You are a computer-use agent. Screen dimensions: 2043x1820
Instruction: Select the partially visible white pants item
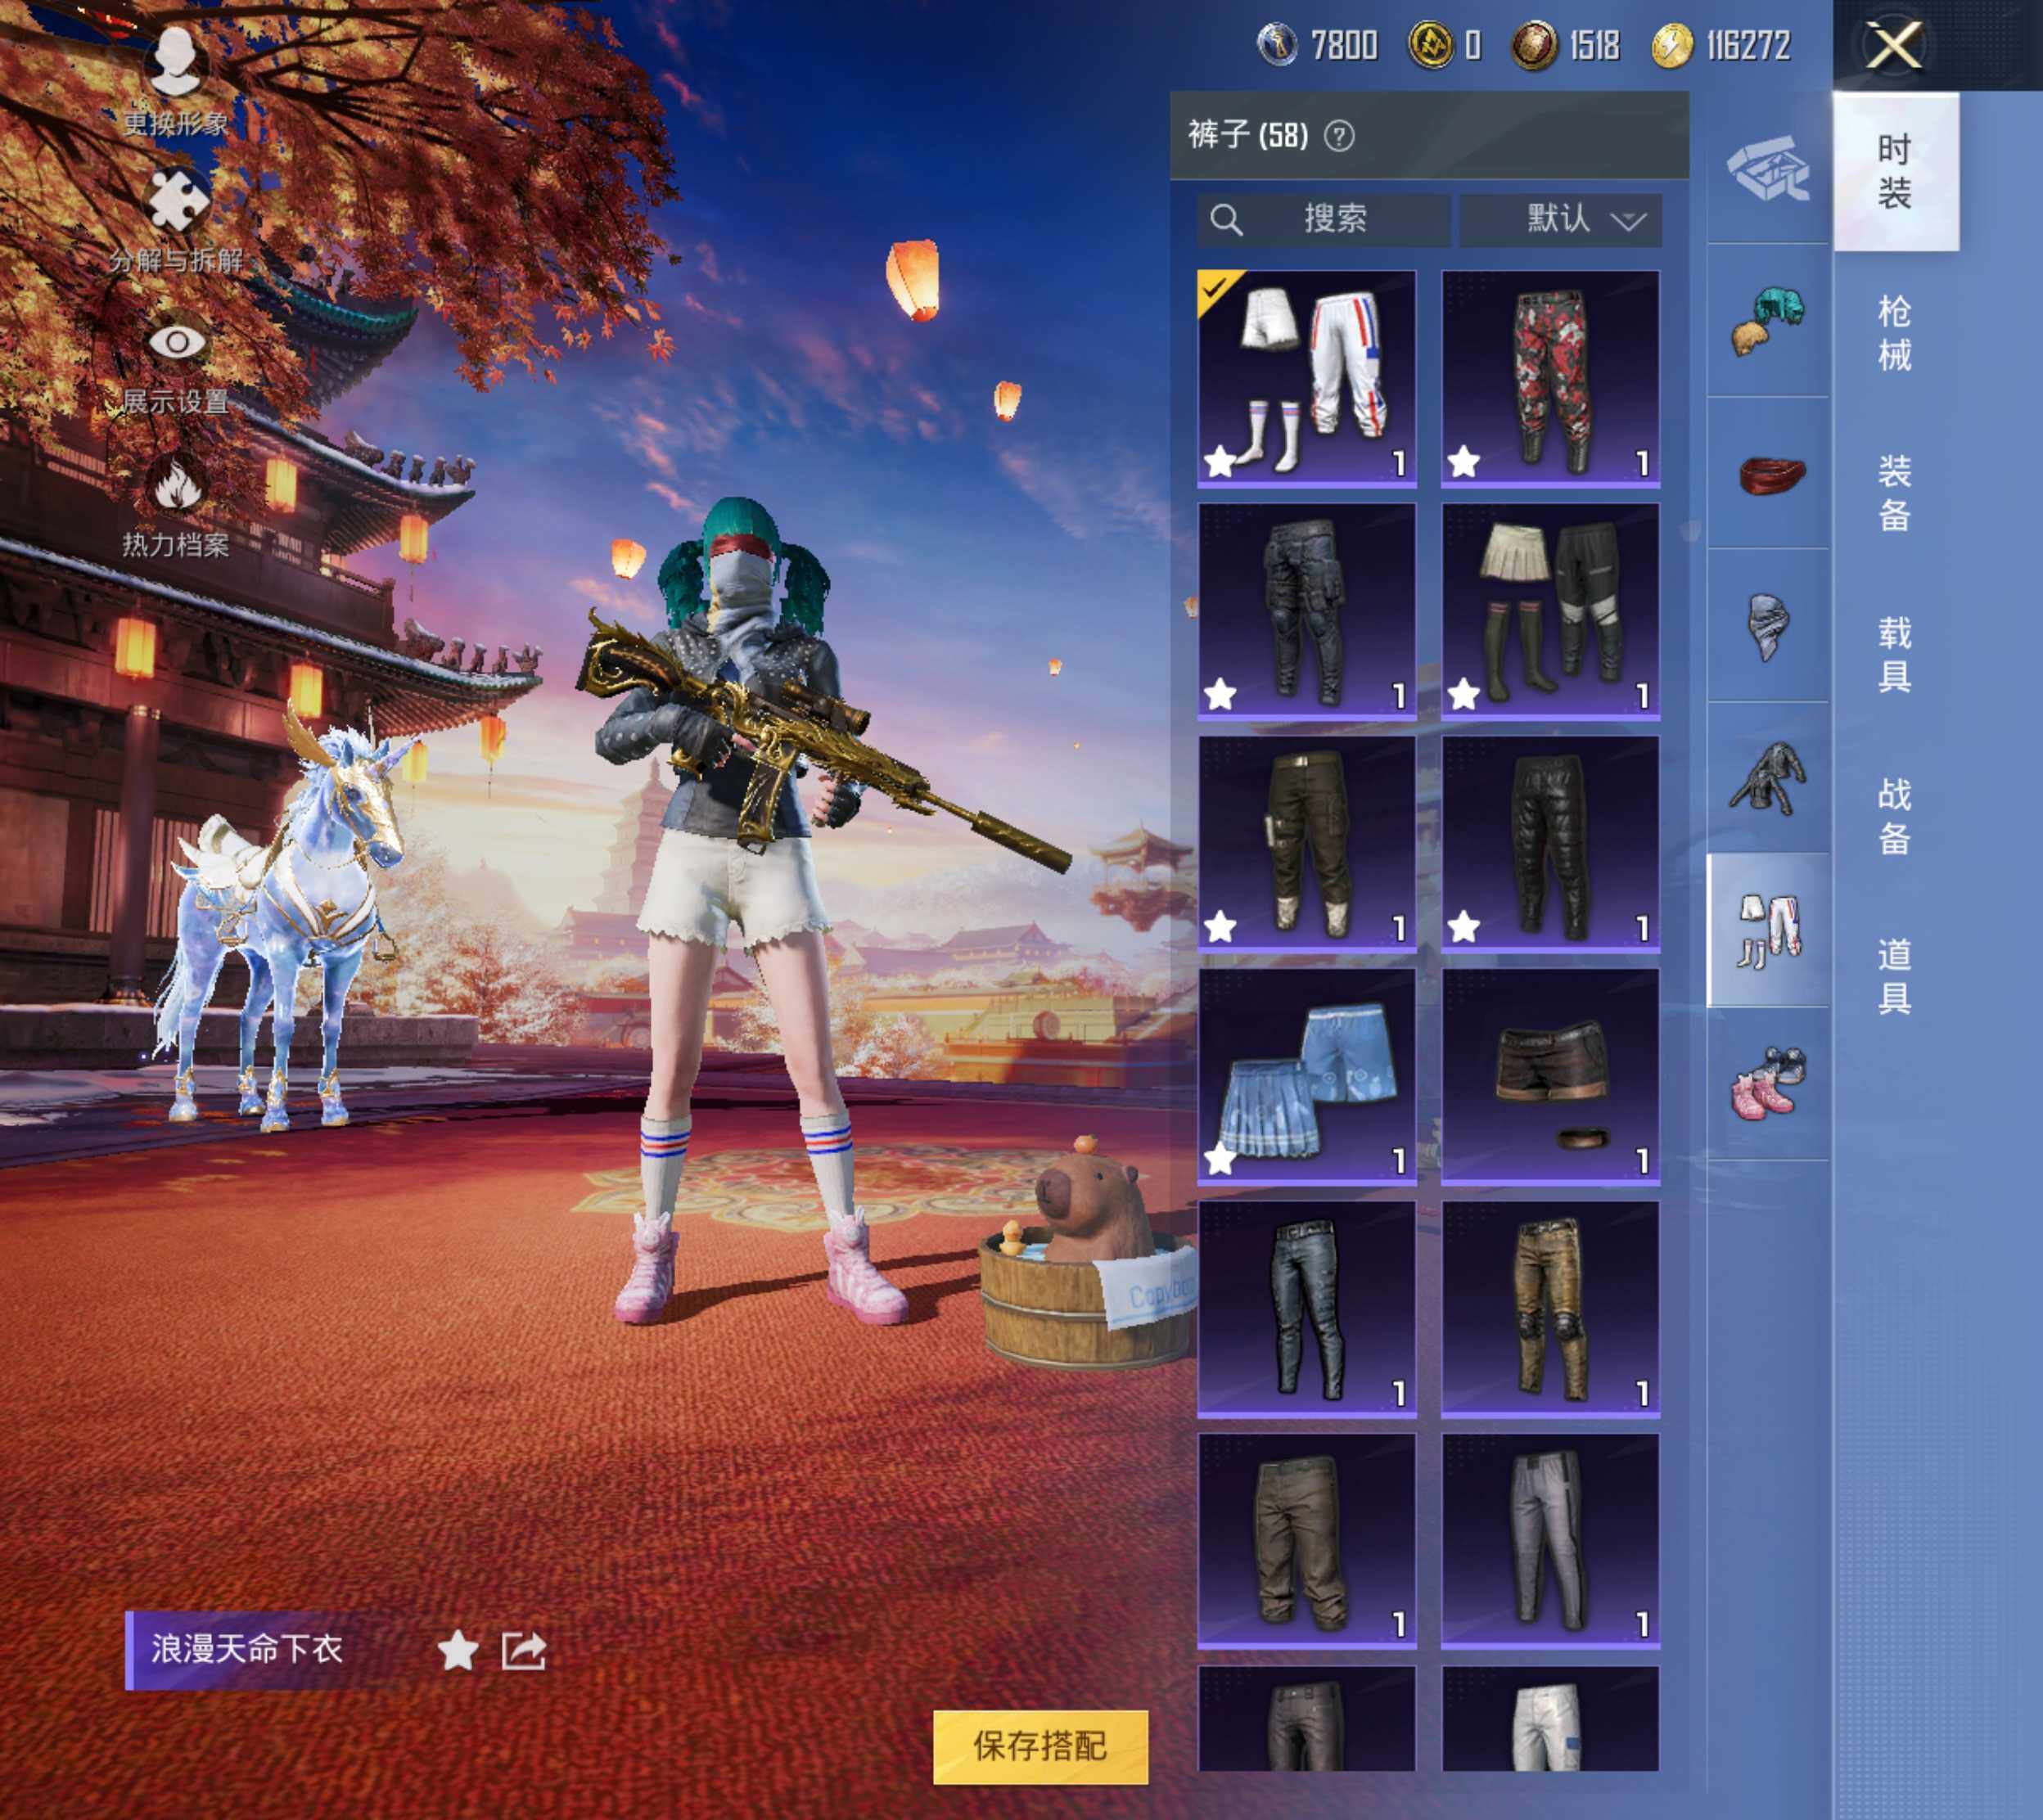pyautogui.click(x=1550, y=1718)
